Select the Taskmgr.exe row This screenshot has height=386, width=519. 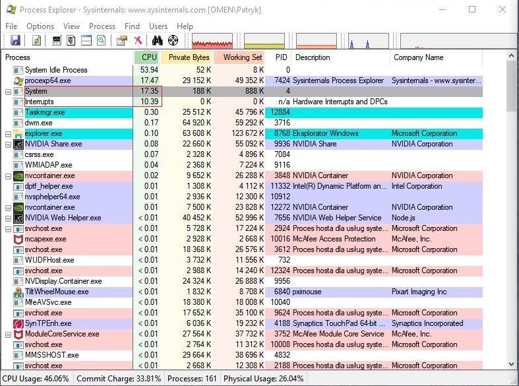(242, 112)
